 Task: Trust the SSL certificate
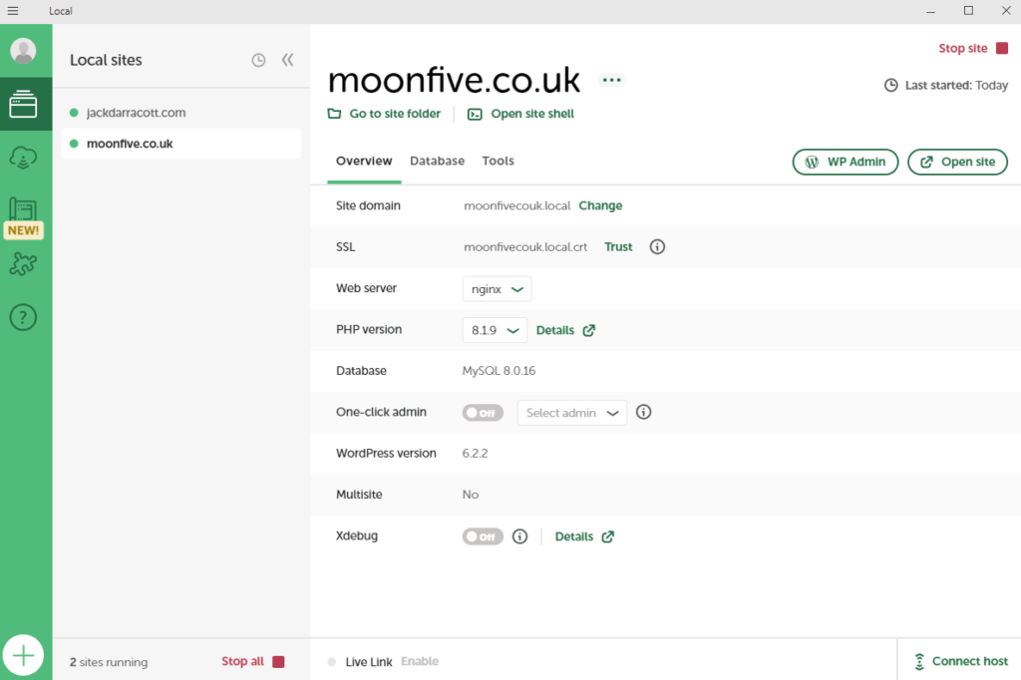(x=618, y=247)
